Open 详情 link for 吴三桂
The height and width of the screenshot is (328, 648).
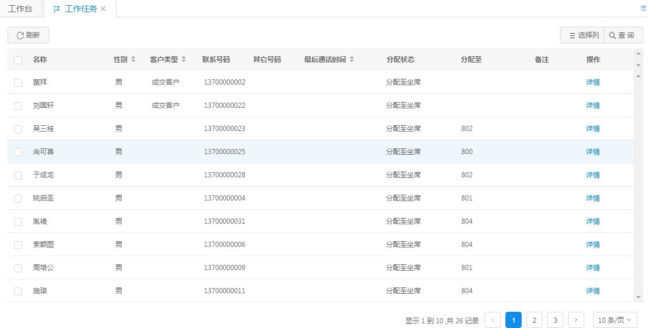[592, 129]
